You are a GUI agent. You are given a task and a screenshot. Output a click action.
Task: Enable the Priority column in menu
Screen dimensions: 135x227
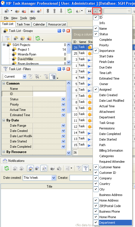(x=104, y=45)
